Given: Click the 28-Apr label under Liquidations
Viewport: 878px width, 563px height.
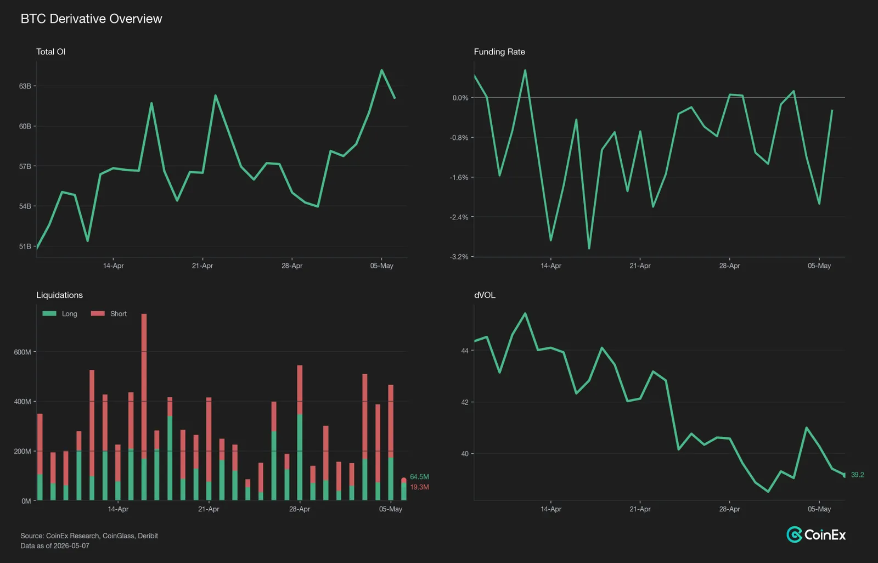Looking at the screenshot, I should point(300,509).
